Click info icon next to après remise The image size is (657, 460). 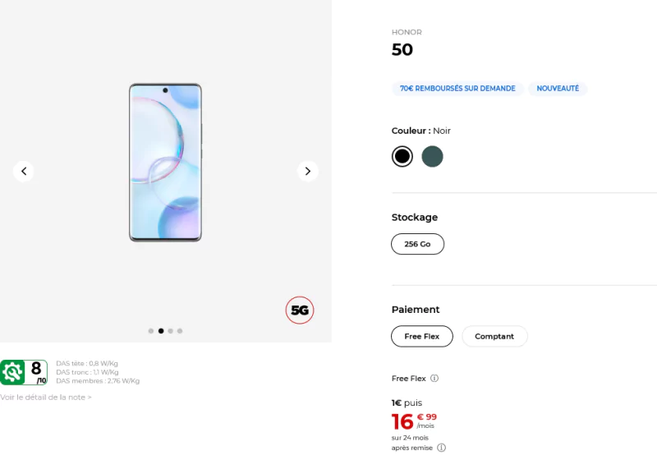coord(441,448)
